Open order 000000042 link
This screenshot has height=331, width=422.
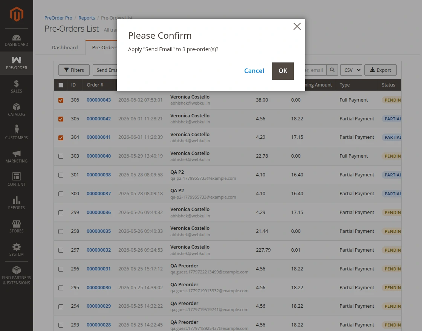pyautogui.click(x=99, y=119)
